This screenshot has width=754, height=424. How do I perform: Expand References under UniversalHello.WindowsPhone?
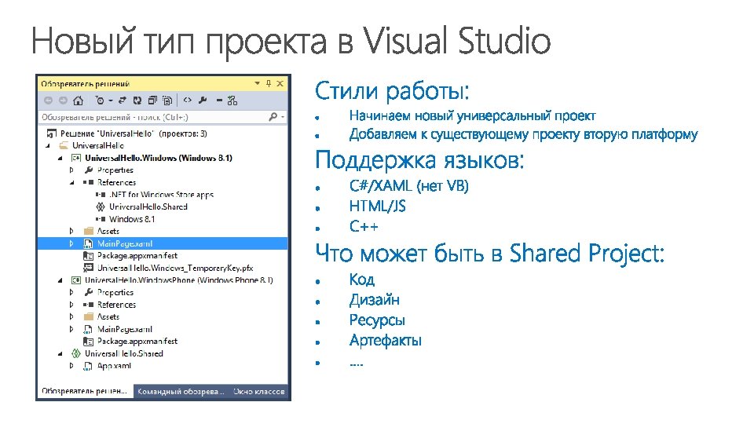(x=71, y=305)
